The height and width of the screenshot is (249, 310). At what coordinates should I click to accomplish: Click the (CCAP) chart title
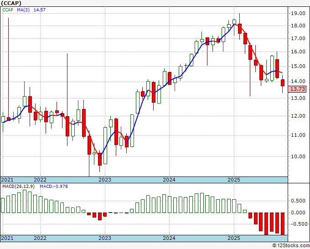coord(11,3)
